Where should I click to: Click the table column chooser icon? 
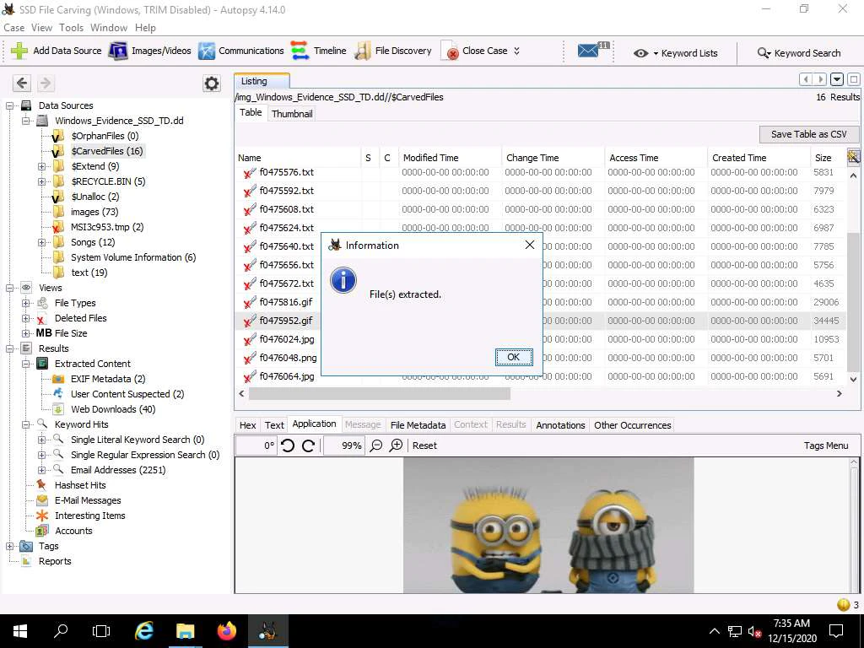pyautogui.click(x=853, y=157)
